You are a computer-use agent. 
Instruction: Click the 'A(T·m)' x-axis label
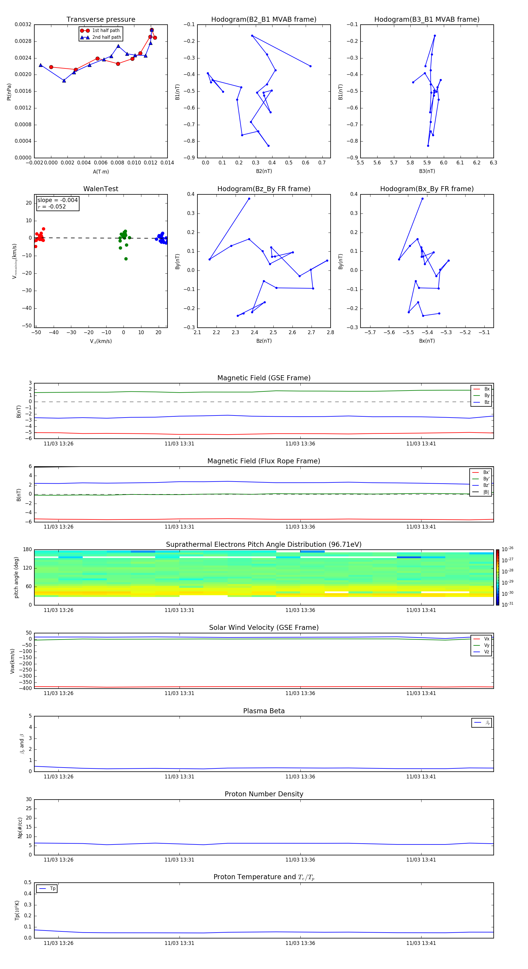(x=101, y=172)
